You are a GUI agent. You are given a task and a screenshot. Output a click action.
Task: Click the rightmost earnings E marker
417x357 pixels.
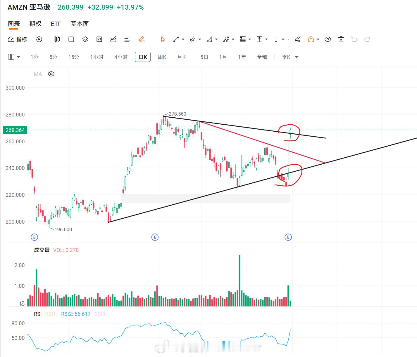point(288,237)
